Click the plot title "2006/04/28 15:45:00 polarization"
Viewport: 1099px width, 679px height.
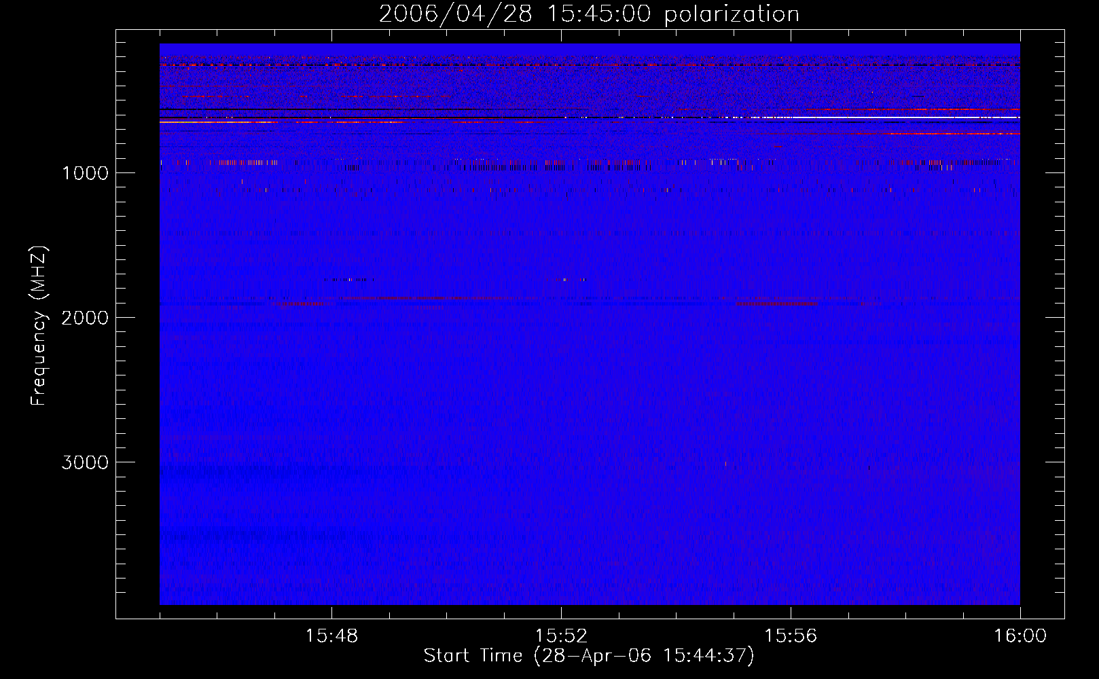(x=589, y=14)
